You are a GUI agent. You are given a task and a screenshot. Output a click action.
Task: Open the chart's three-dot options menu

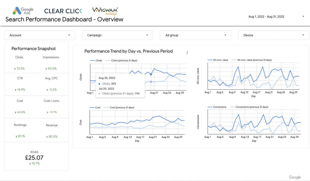coord(187,53)
